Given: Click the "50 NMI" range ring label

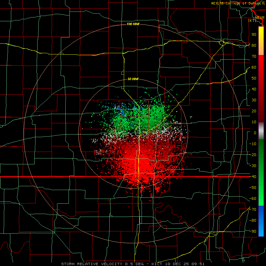Looking at the screenshot, I should tap(133, 79).
